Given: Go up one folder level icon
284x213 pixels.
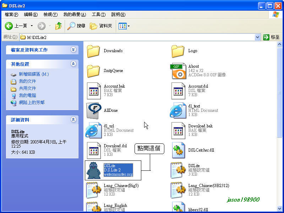Looking at the screenshot, I should [59, 26].
